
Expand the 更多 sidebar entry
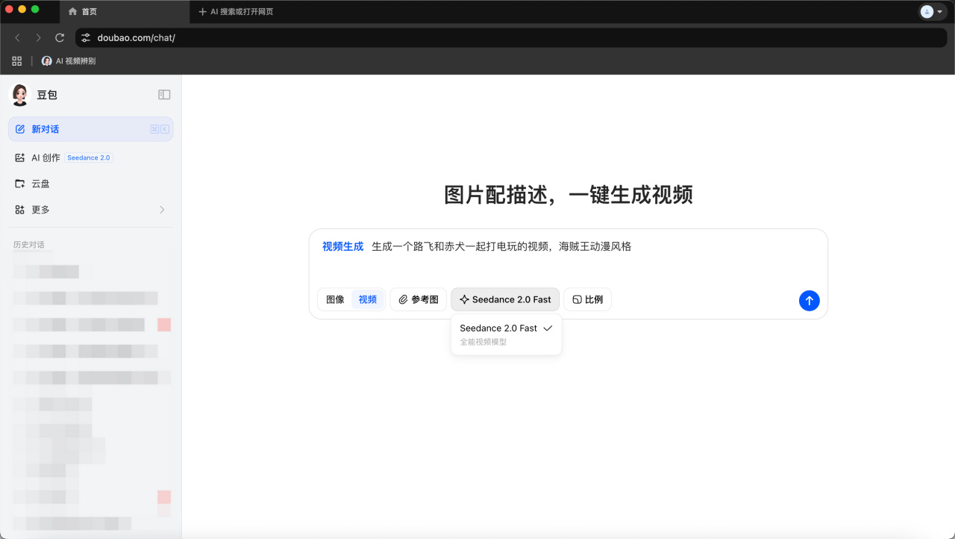pyautogui.click(x=91, y=210)
